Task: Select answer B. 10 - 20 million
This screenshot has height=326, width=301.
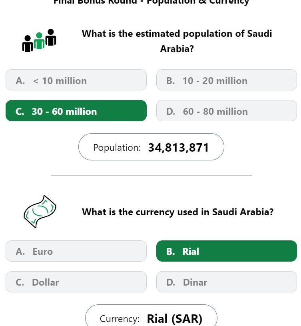Action: click(x=226, y=80)
